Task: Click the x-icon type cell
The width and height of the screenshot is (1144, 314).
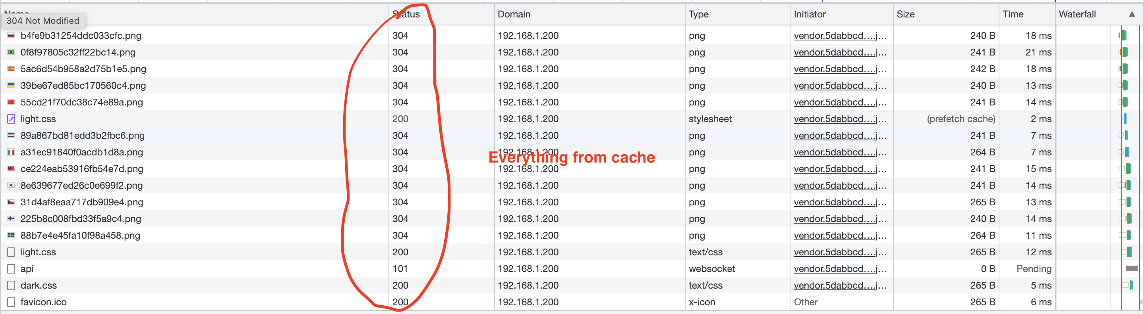Action: tap(702, 302)
